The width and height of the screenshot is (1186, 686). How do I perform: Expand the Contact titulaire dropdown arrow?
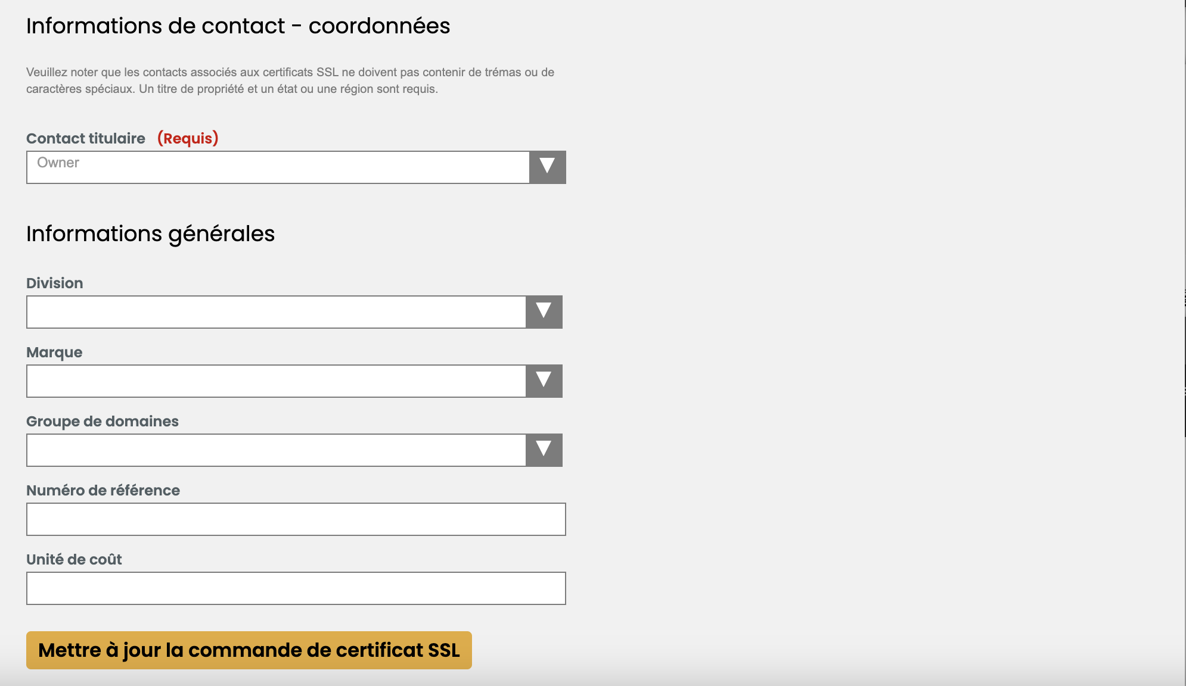pos(547,167)
